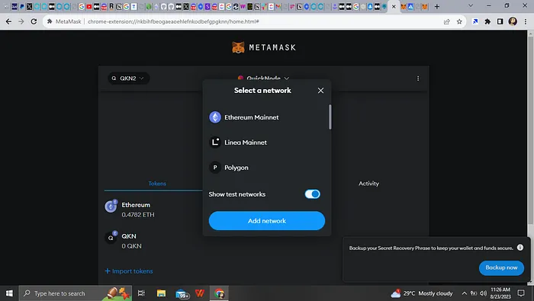Open the QuickNode network dropdown

(x=264, y=78)
